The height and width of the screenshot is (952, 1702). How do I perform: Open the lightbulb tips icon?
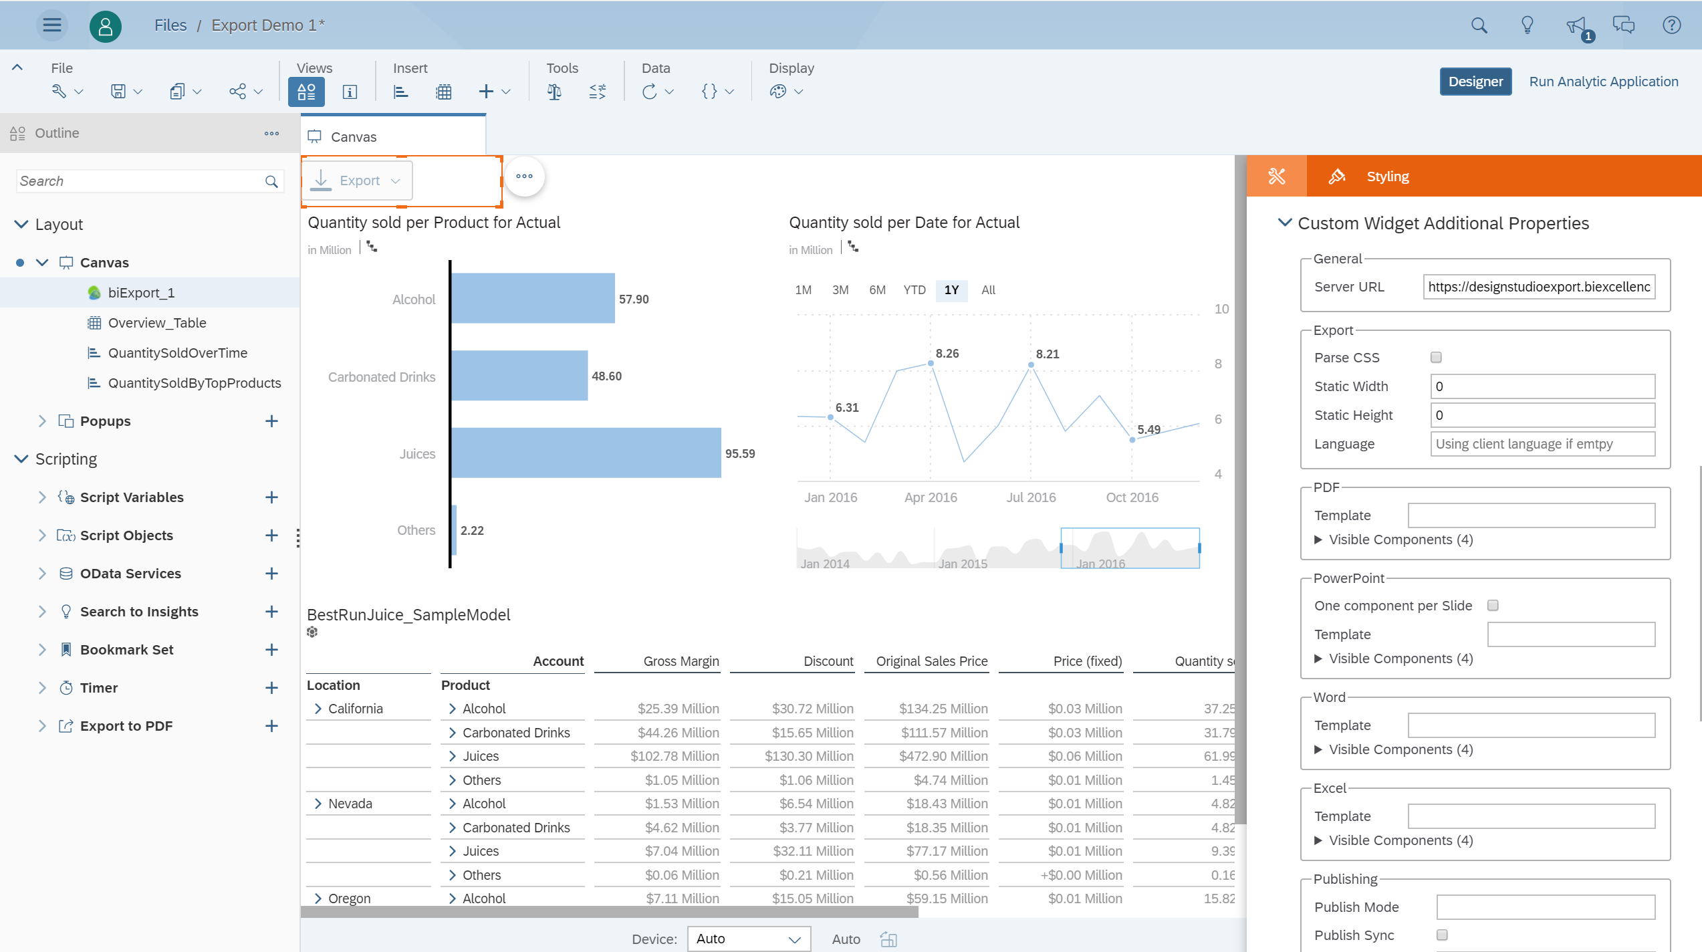1527,25
